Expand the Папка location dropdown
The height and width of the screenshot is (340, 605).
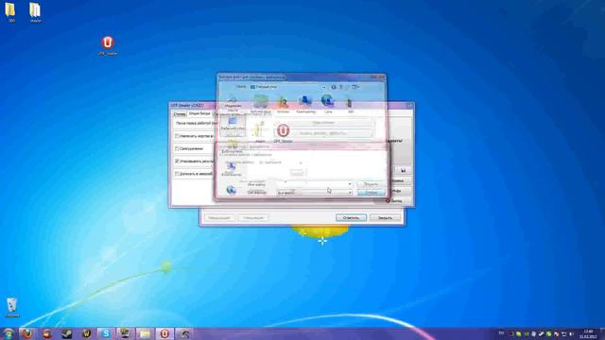[323, 87]
